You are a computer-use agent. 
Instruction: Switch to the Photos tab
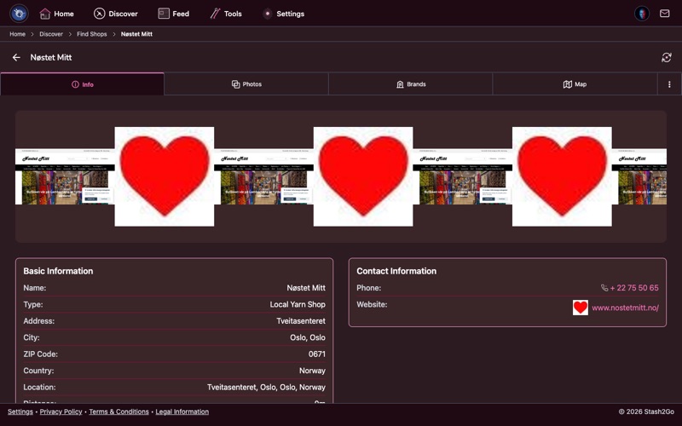click(246, 84)
